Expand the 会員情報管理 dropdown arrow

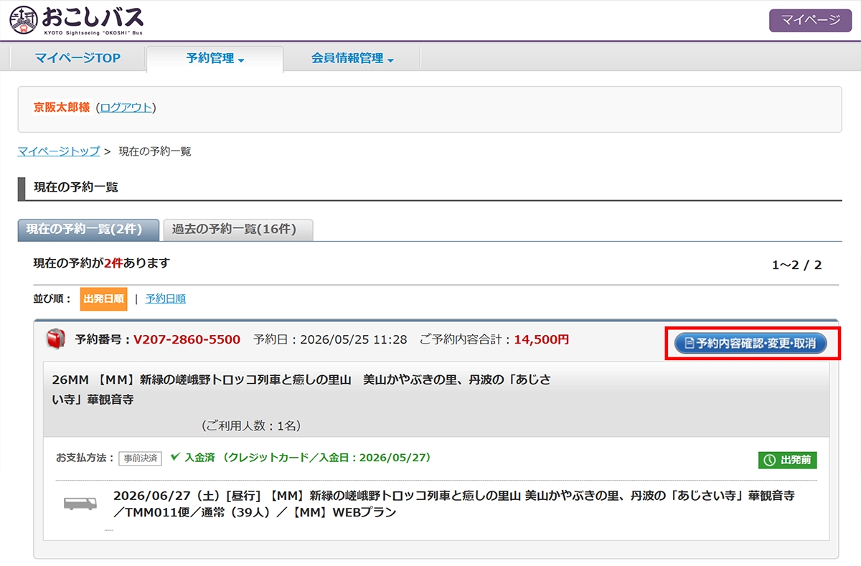coord(390,60)
